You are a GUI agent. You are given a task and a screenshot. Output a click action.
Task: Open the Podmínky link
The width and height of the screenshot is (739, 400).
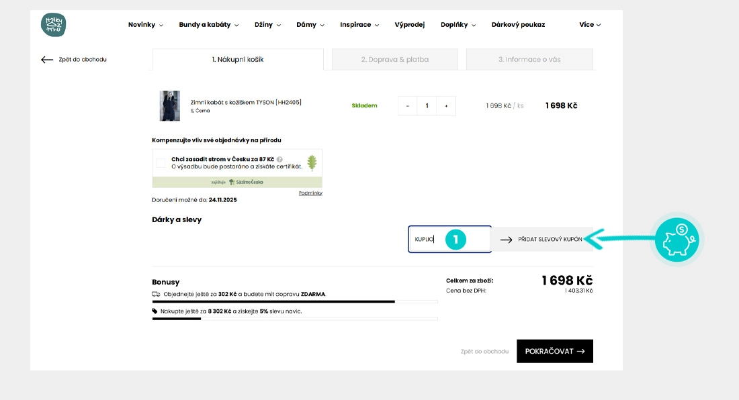(311, 192)
